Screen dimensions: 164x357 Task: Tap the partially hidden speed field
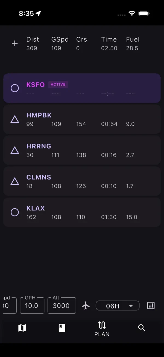[x=10, y=306]
